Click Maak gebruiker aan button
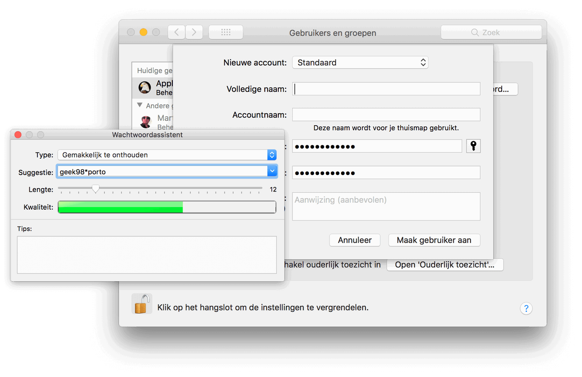Image resolution: width=582 pixels, height=377 pixels. tap(434, 240)
